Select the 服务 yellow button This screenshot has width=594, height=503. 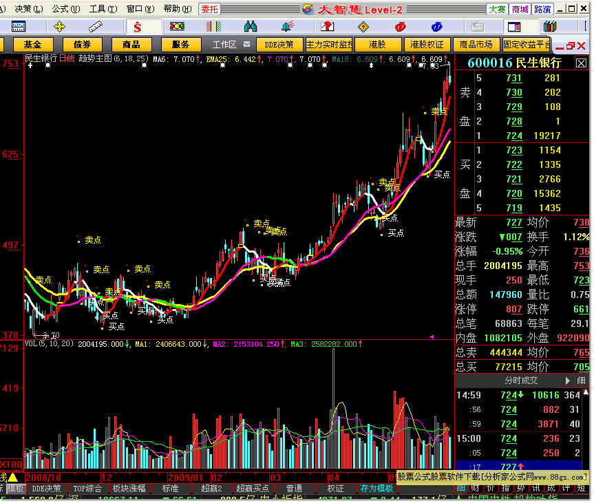(x=181, y=45)
